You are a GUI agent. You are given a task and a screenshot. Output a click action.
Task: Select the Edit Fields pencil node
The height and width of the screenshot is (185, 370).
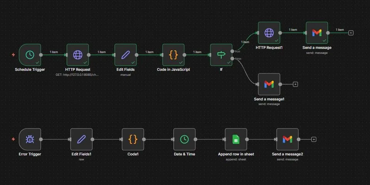point(126,55)
